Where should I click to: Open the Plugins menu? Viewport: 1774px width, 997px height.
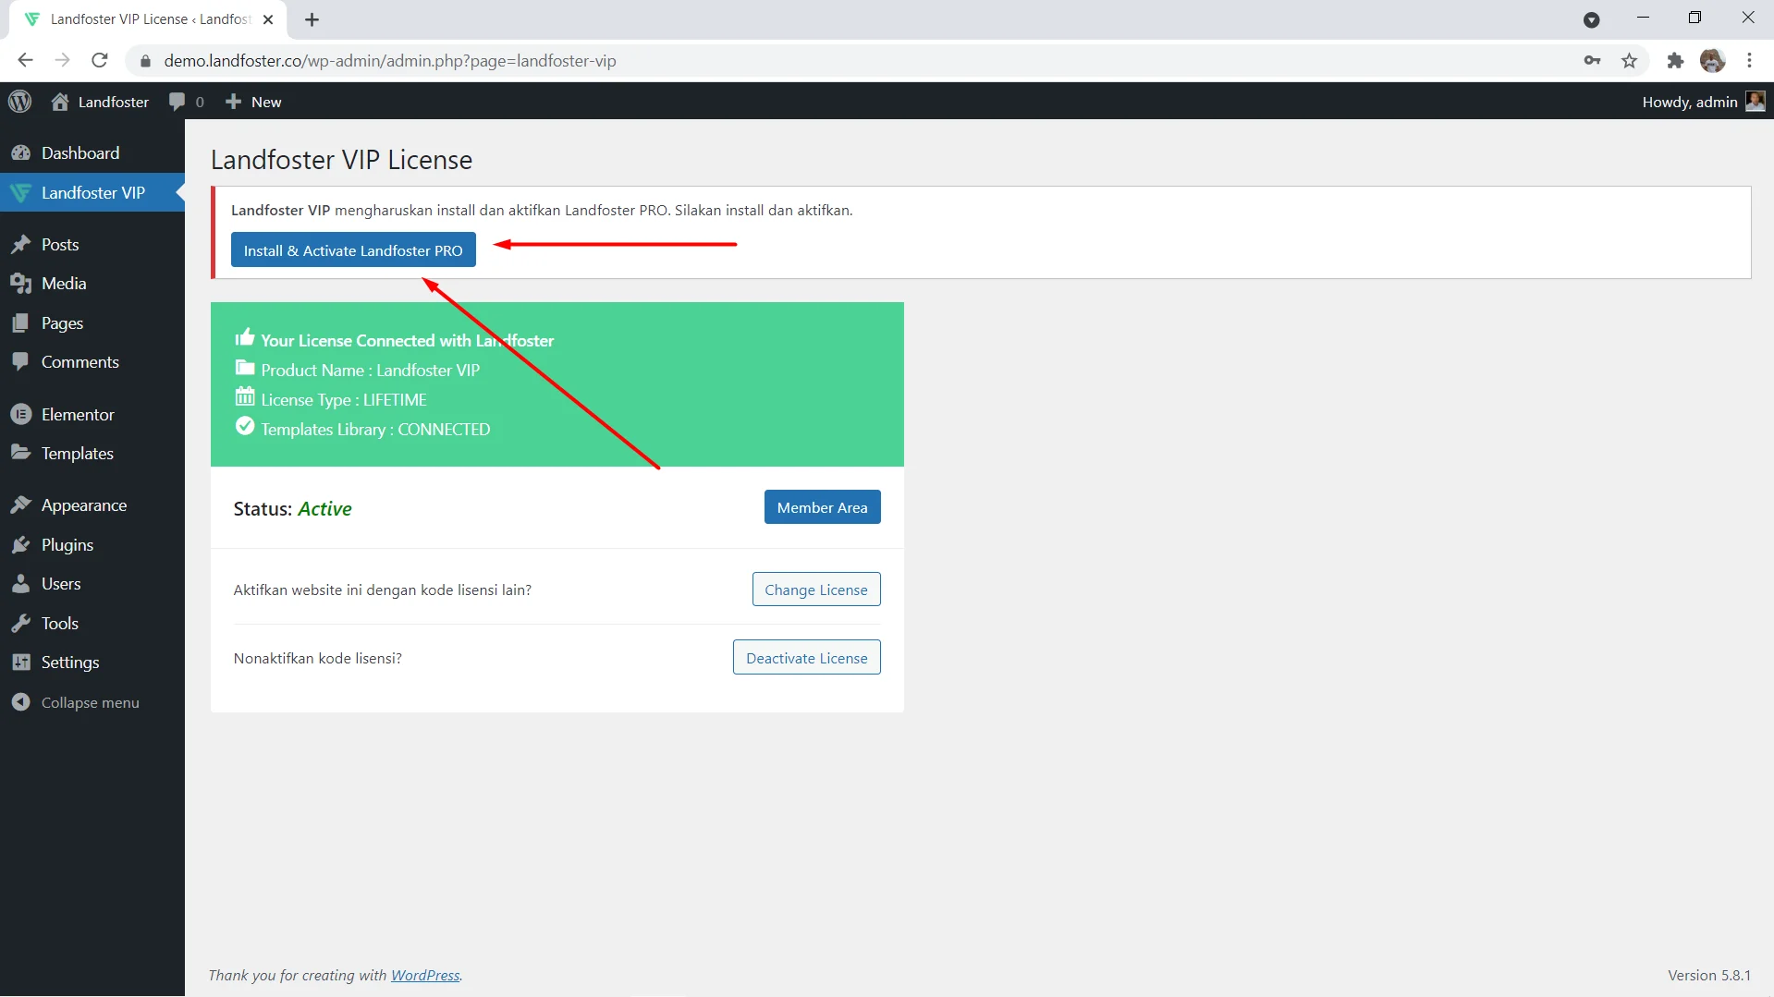coord(92,545)
